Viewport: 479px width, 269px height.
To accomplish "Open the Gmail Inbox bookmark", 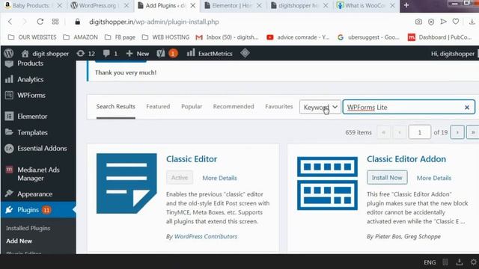I will pyautogui.click(x=227, y=37).
